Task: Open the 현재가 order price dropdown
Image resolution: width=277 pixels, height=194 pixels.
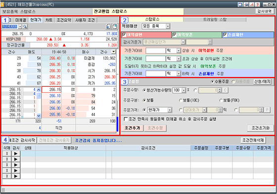Action: 170,110
